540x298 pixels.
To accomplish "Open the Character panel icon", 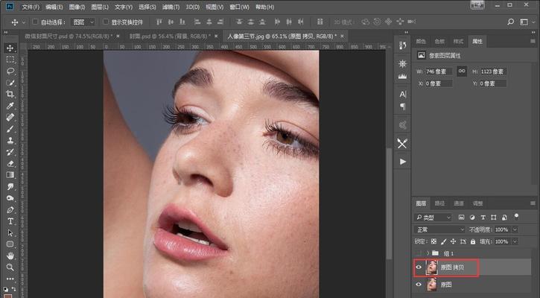I will 403,94.
